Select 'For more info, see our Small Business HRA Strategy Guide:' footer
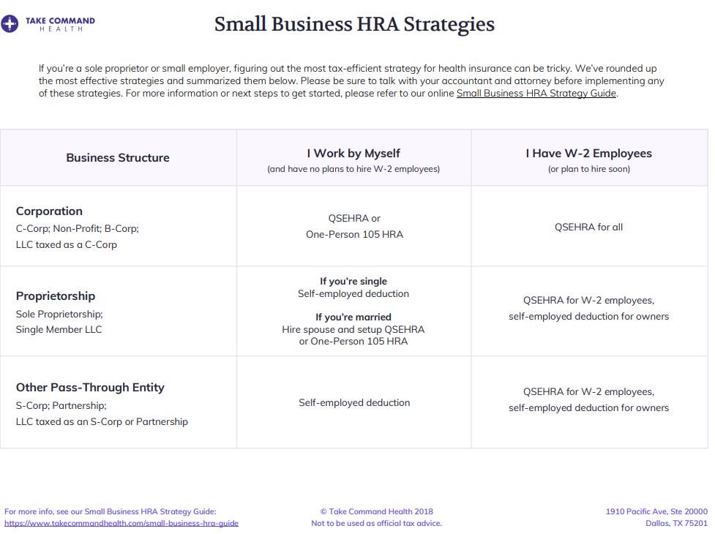 pyautogui.click(x=111, y=511)
